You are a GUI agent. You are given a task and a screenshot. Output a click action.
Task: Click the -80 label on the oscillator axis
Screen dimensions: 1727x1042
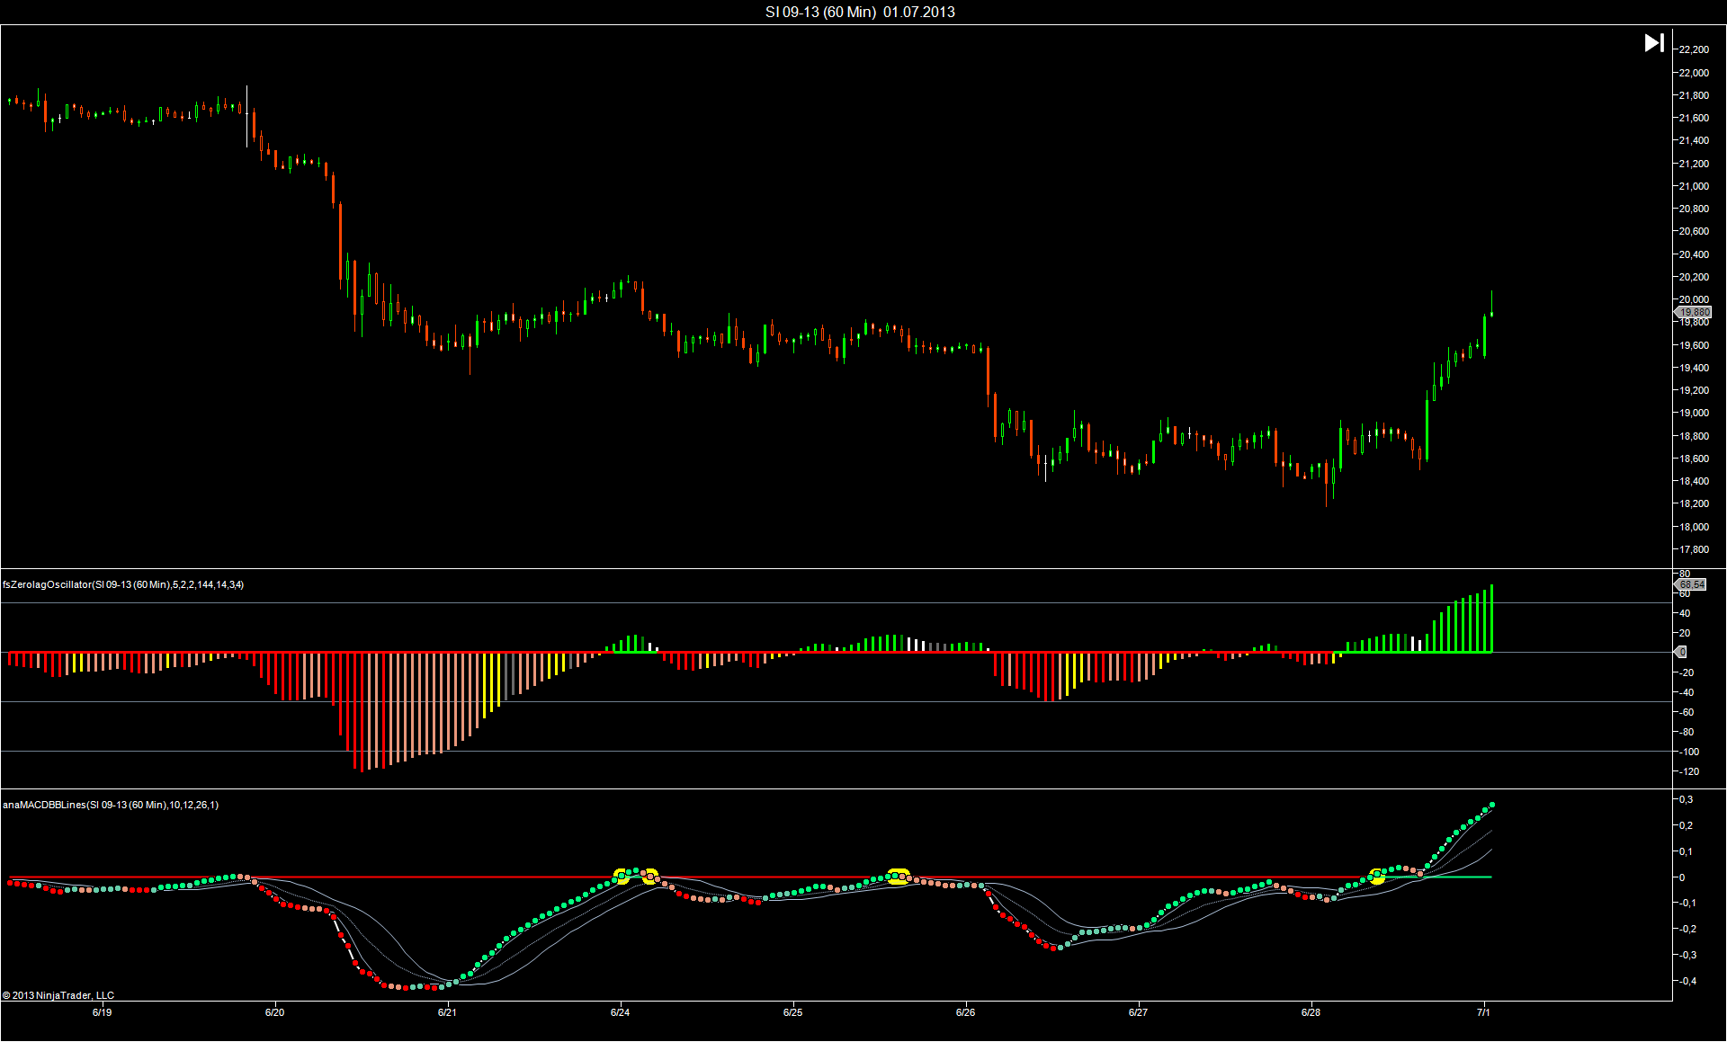[x=1687, y=732]
